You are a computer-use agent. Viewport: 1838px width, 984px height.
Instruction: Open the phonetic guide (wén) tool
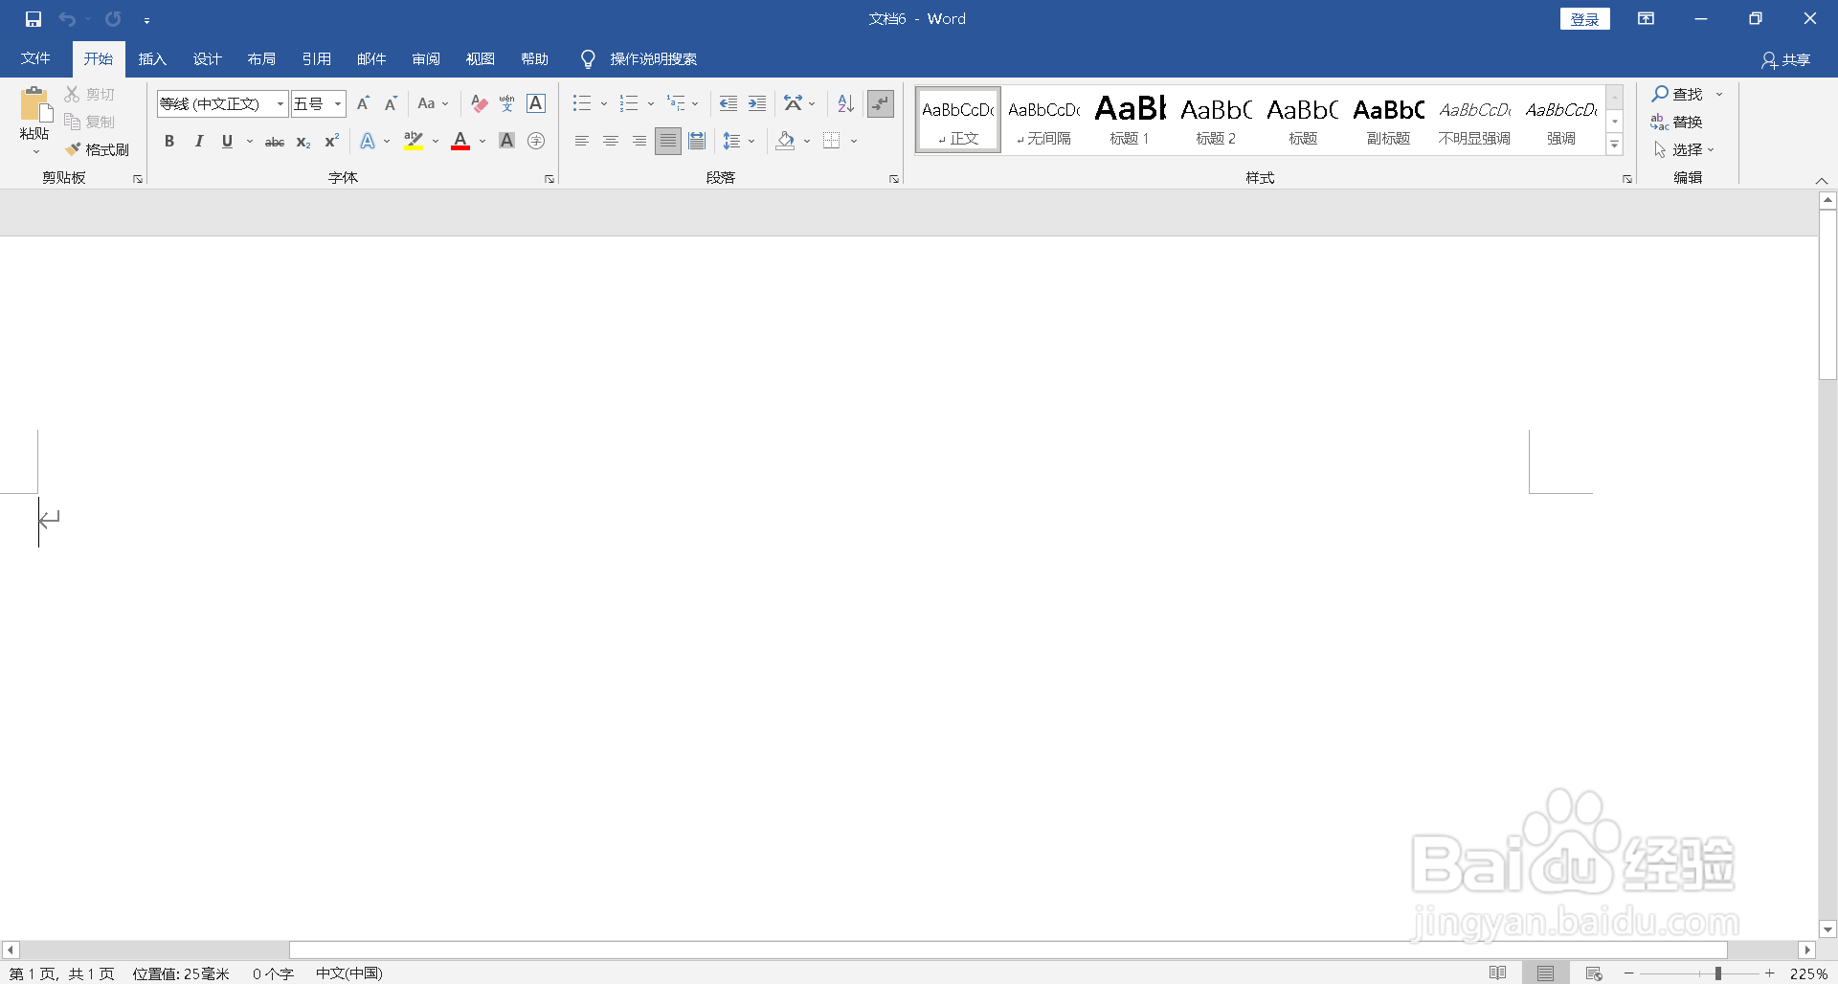pyautogui.click(x=507, y=103)
